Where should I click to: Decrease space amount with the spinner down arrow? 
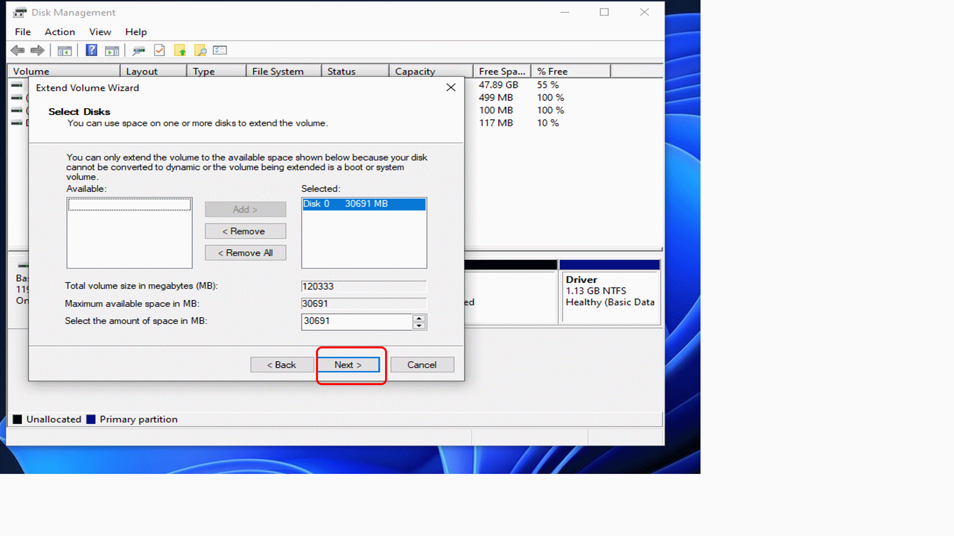[x=419, y=326]
